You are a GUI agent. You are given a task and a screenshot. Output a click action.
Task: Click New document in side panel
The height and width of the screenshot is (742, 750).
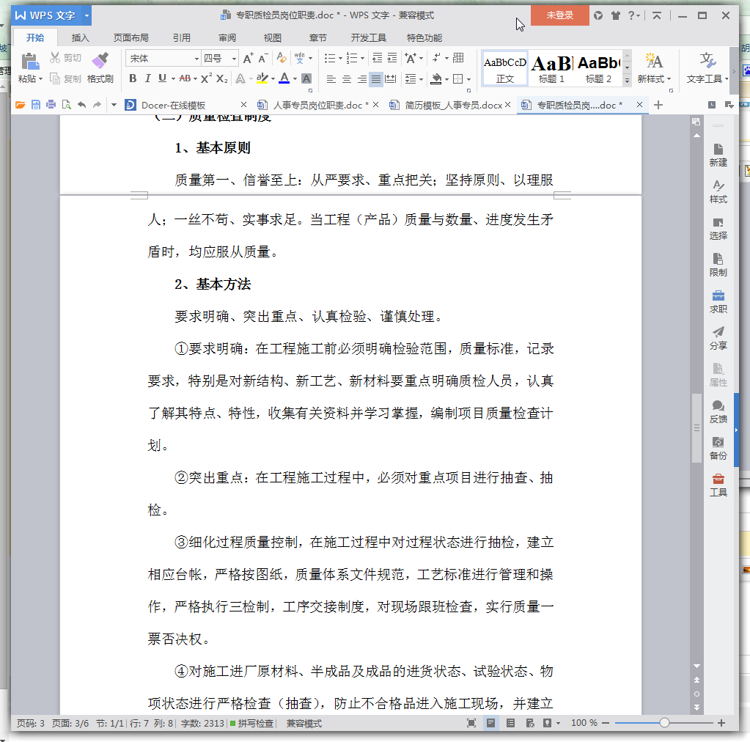(718, 155)
